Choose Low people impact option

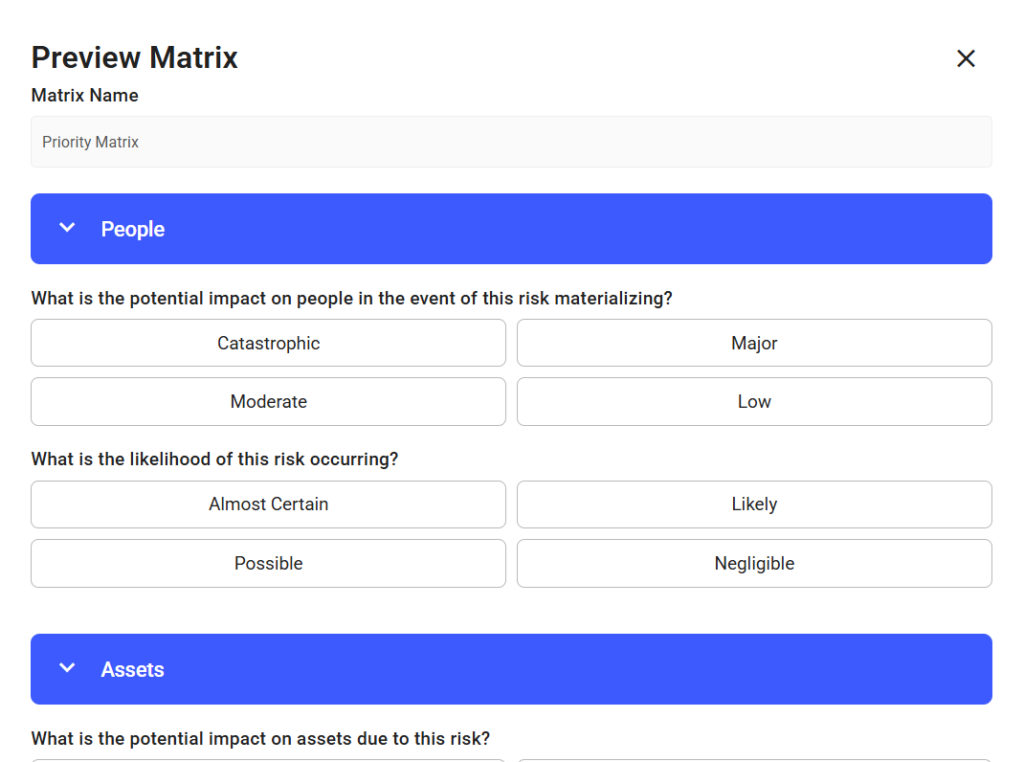click(754, 401)
